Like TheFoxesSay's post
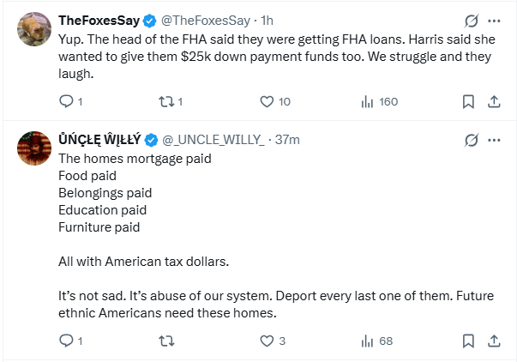The image size is (517, 362). click(267, 101)
